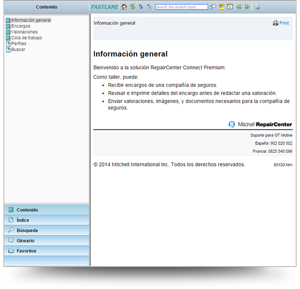This screenshot has width=300, height=289.
Task: Switch to the Búsqueda pane tab
Action: (x=47, y=230)
